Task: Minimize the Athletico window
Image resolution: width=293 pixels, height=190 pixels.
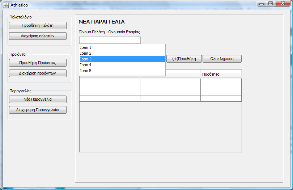Action: pos(262,3)
